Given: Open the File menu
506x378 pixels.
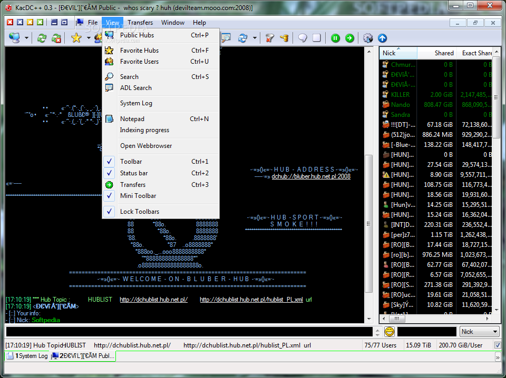Looking at the screenshot, I should tap(93, 23).
